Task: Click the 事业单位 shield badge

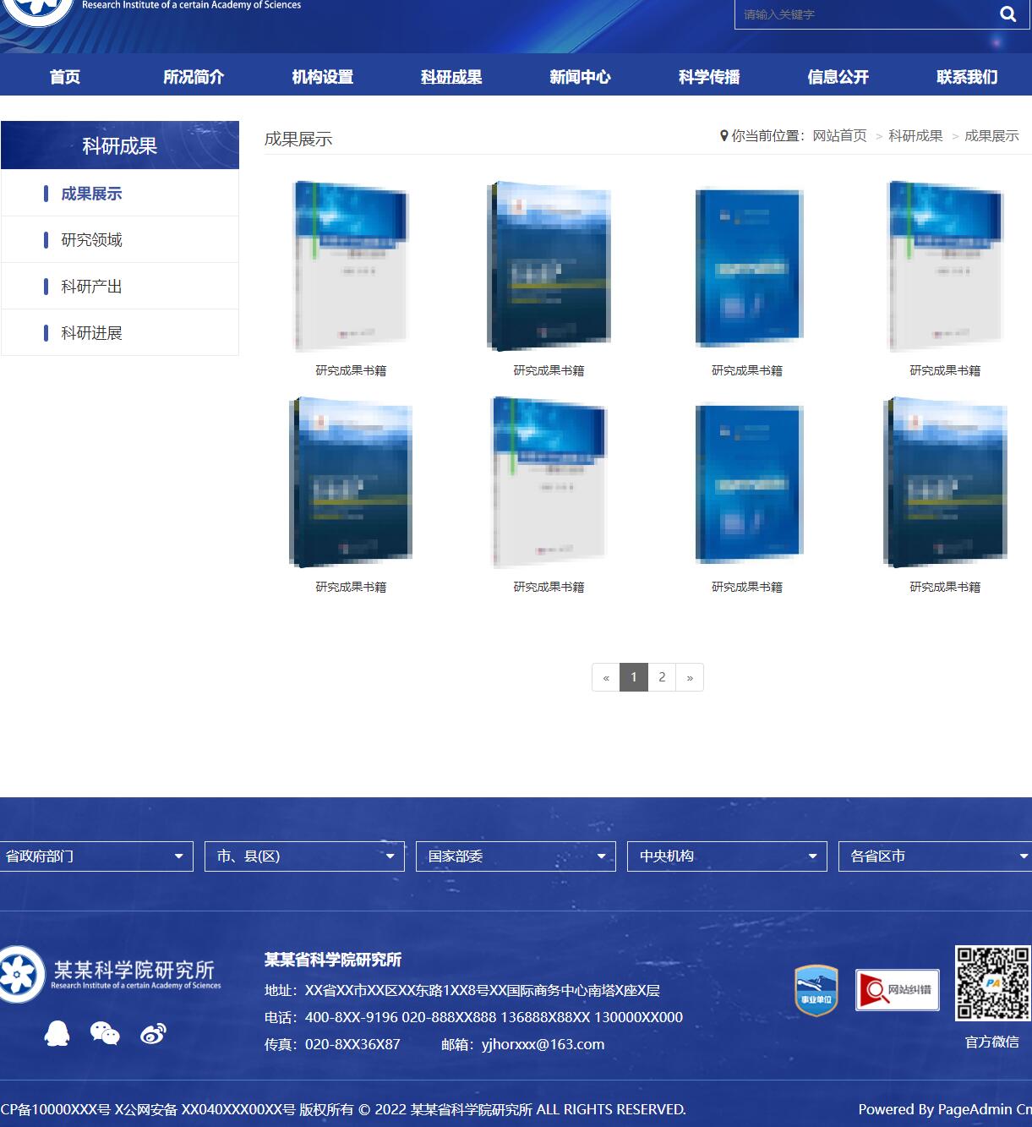Action: [x=816, y=990]
